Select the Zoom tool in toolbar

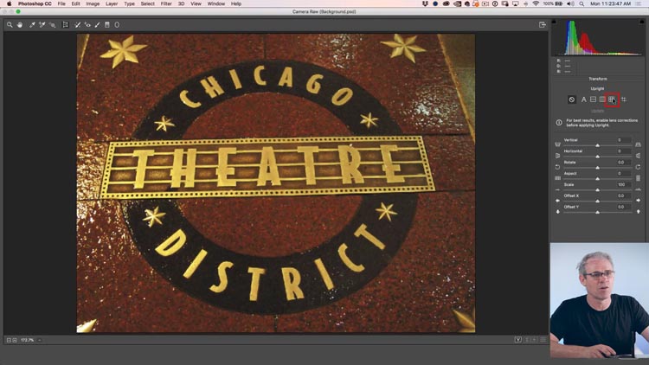[x=10, y=25]
